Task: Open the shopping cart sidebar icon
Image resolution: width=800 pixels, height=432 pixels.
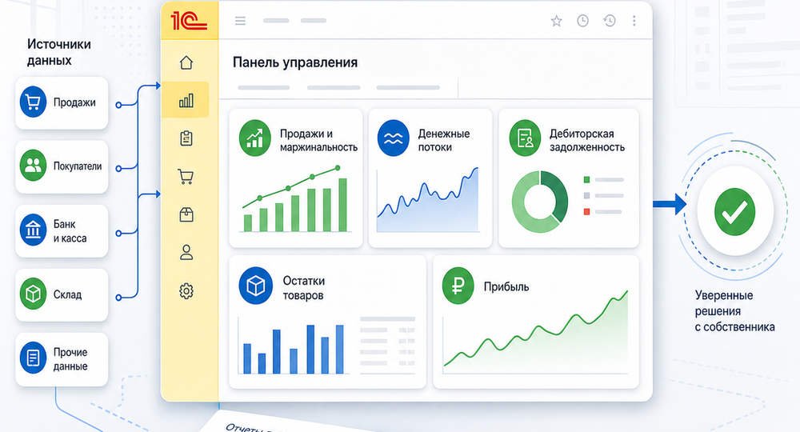Action: [x=186, y=177]
